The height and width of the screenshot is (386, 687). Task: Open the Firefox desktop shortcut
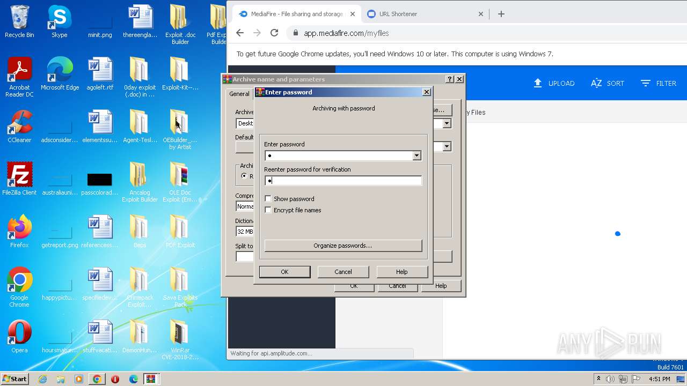(x=19, y=232)
